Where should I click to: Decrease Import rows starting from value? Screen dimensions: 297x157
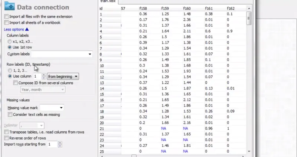(60, 146)
